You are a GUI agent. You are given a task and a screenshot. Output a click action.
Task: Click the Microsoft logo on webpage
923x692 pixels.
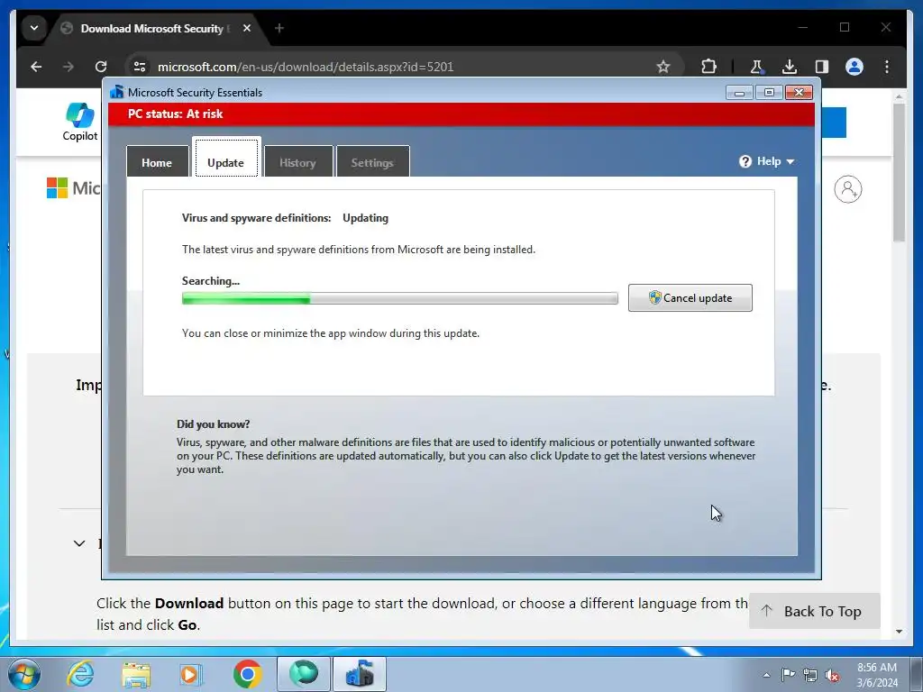57,188
